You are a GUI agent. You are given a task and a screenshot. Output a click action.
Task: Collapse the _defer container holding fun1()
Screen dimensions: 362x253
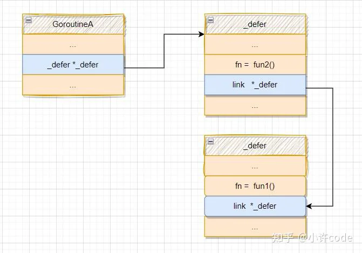[x=210, y=141]
